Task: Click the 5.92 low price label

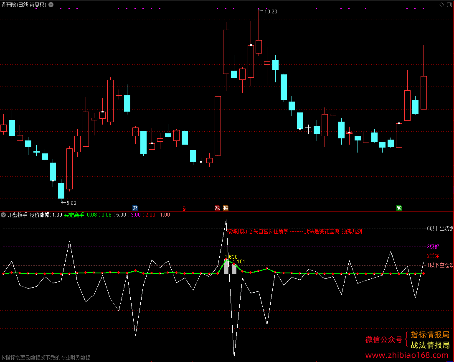Action: [71, 203]
